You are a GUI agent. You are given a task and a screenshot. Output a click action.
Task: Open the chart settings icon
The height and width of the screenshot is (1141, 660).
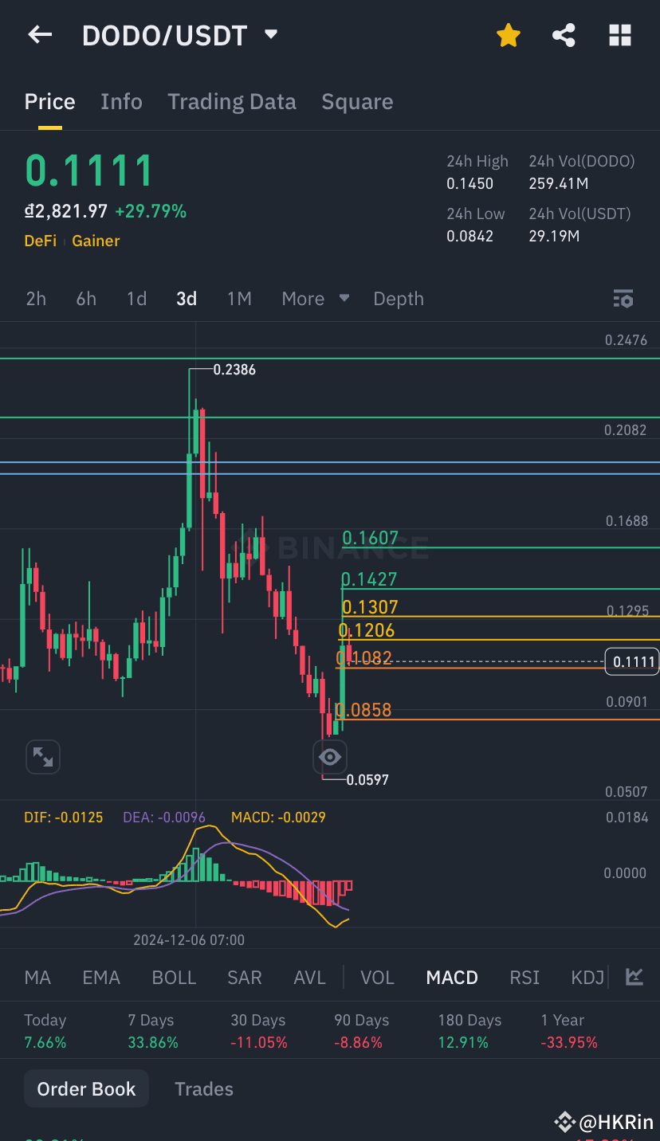click(623, 299)
